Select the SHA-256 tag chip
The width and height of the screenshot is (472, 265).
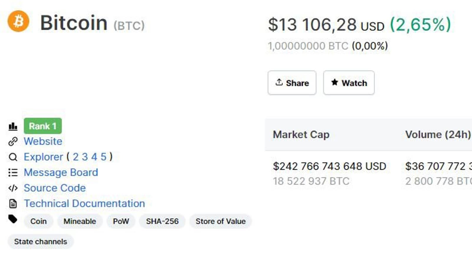click(162, 221)
